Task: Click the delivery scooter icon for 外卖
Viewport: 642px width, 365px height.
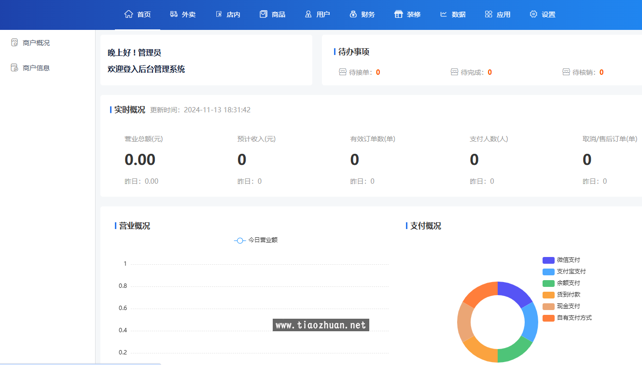Action: [x=174, y=14]
